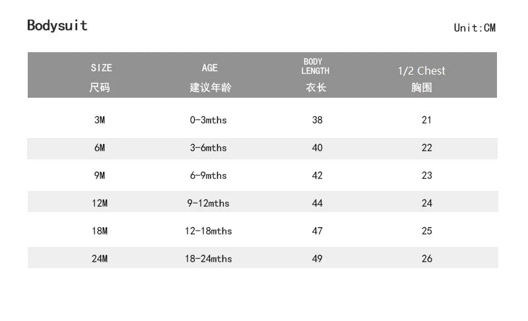The image size is (528, 321).
Task: Select body length value 47
Action: tap(317, 231)
